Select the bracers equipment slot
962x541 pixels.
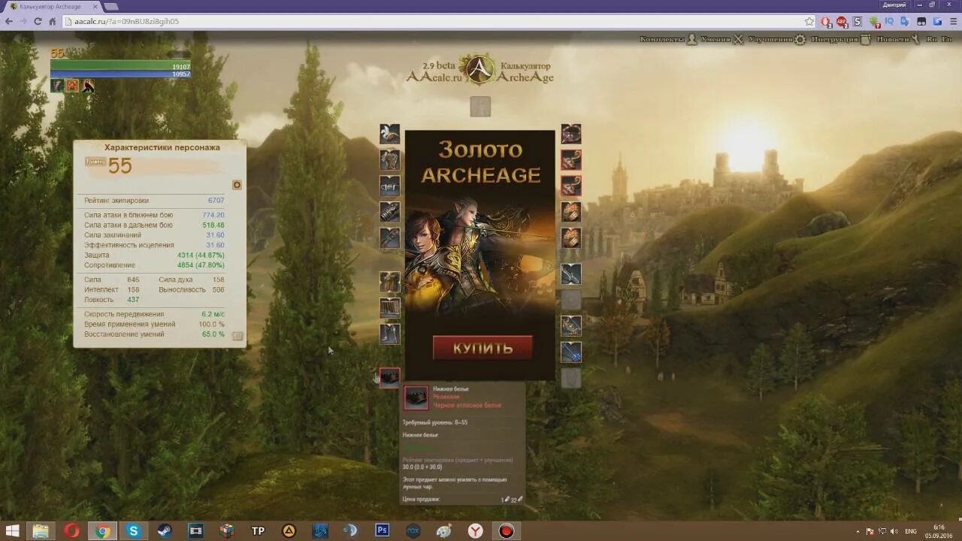[389, 212]
